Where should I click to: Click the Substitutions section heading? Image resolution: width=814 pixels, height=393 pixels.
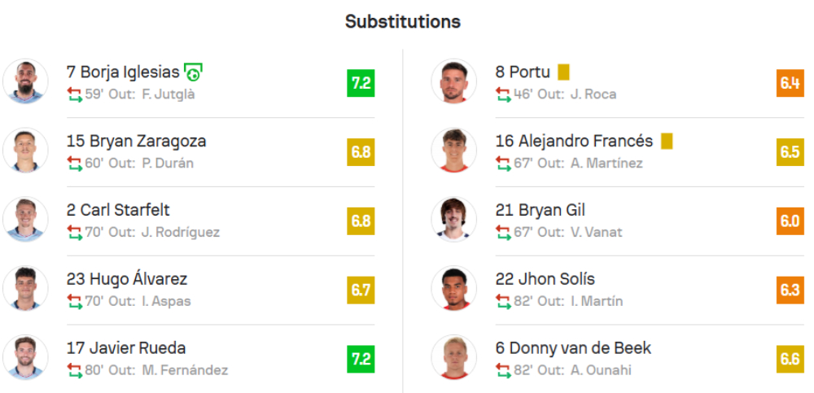click(x=403, y=22)
